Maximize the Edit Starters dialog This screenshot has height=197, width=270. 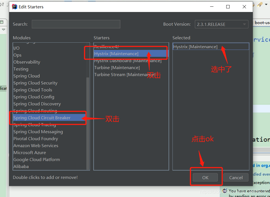[x=228, y=7]
